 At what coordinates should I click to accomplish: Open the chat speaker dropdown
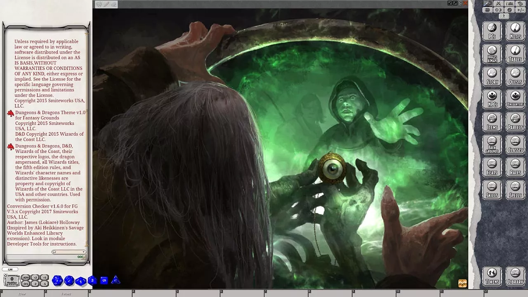(68, 252)
